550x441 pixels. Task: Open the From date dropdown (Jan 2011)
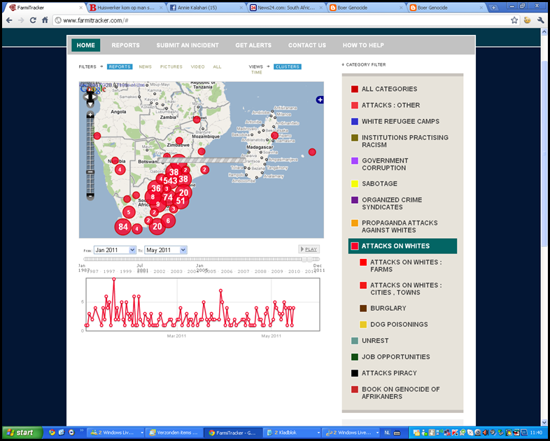[115, 250]
